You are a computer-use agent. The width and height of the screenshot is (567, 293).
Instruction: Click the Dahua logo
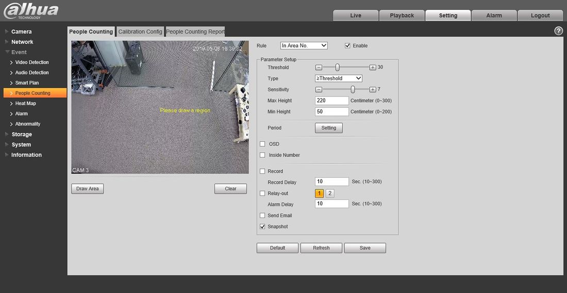(x=31, y=11)
